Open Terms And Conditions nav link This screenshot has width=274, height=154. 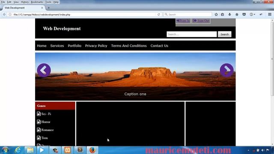point(129,46)
